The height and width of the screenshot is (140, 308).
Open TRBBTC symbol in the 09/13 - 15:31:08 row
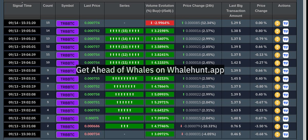click(x=68, y=127)
